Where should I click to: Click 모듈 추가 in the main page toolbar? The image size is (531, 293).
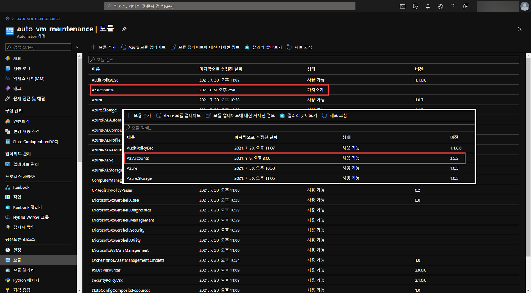coord(104,47)
